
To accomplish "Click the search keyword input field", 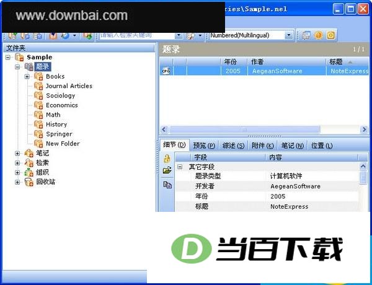I will tap(137, 36).
